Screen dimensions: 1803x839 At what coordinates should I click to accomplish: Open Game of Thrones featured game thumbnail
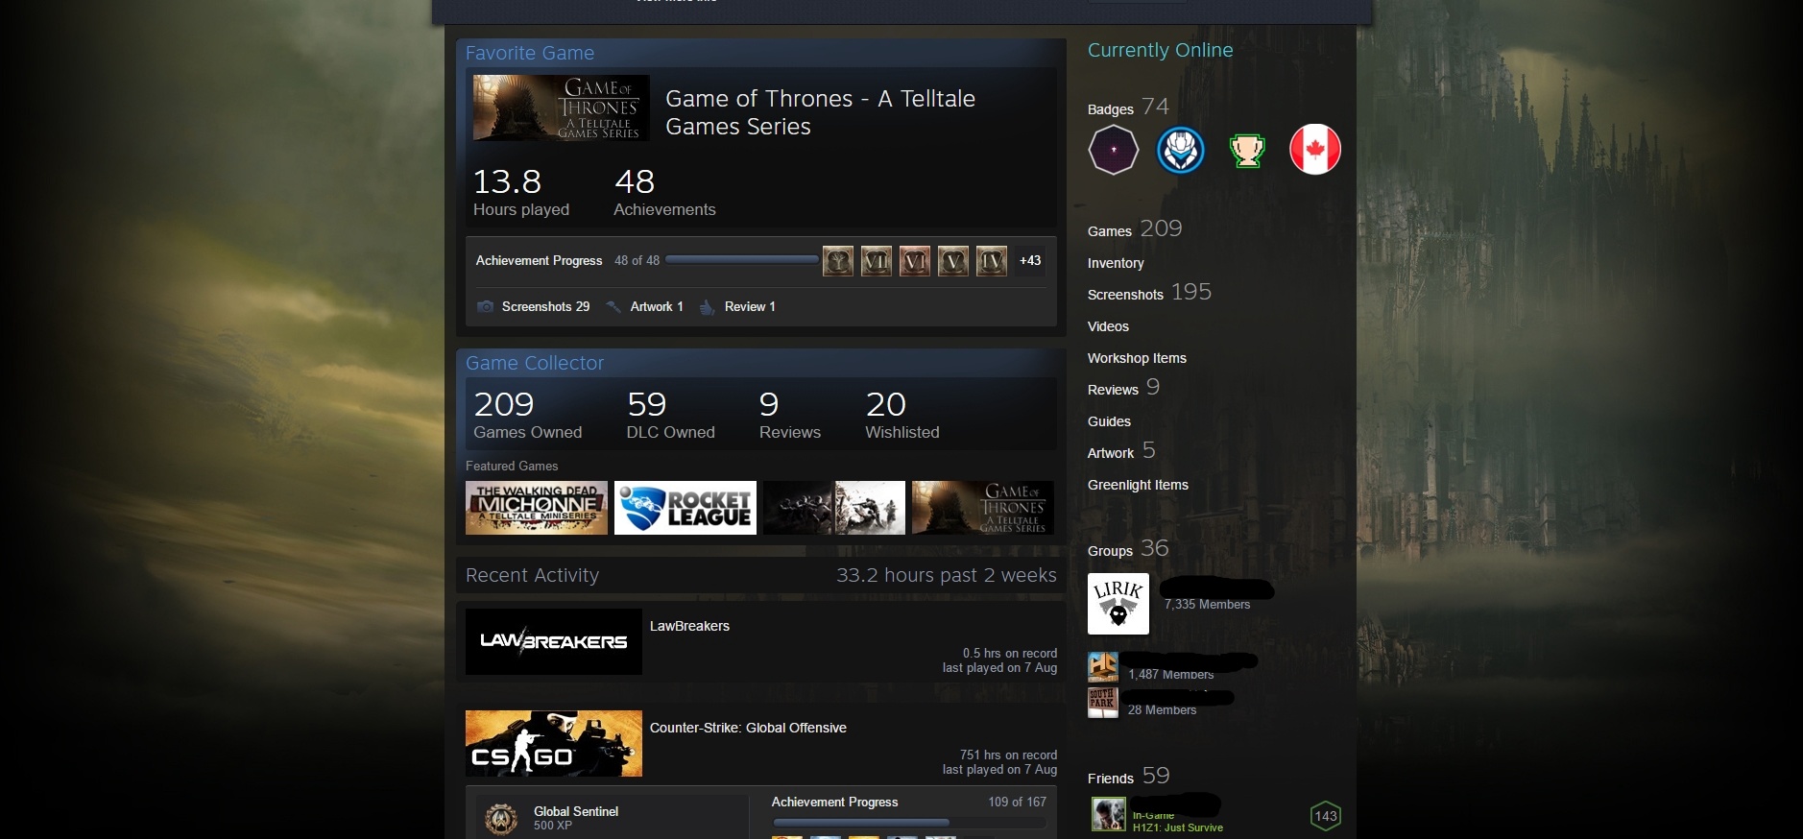[983, 508]
